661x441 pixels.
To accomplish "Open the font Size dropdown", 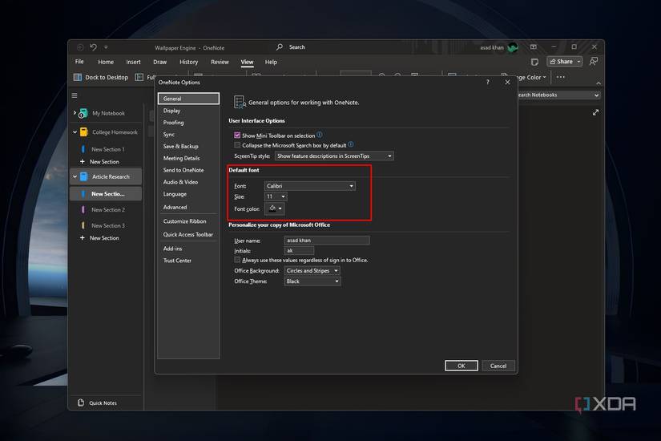I will (275, 196).
